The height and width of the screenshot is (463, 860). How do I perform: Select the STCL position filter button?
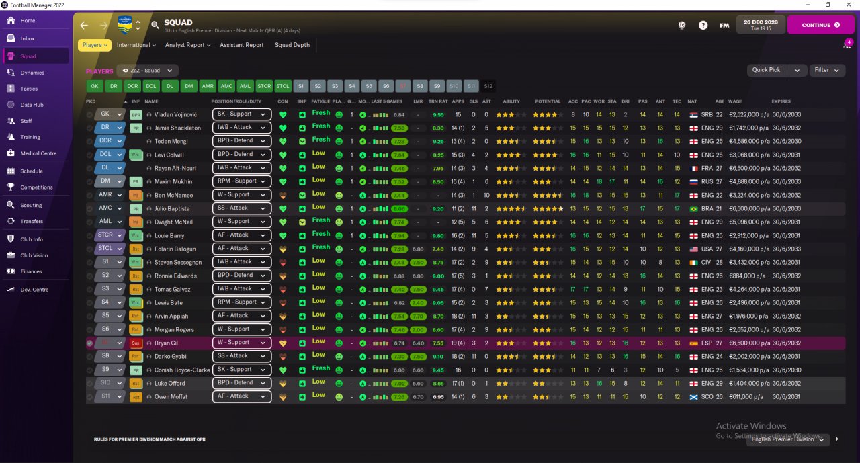(x=283, y=86)
